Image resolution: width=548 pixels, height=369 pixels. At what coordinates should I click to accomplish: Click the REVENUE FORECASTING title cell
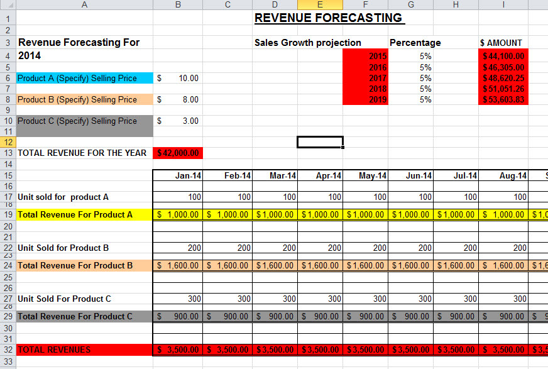(329, 18)
